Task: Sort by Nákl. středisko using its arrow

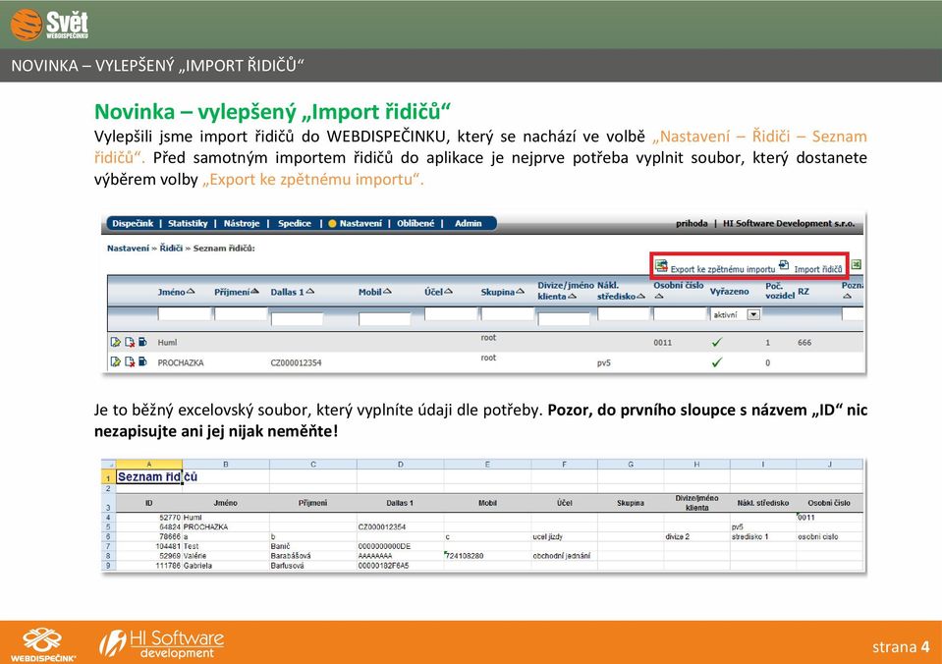Action: (x=641, y=297)
